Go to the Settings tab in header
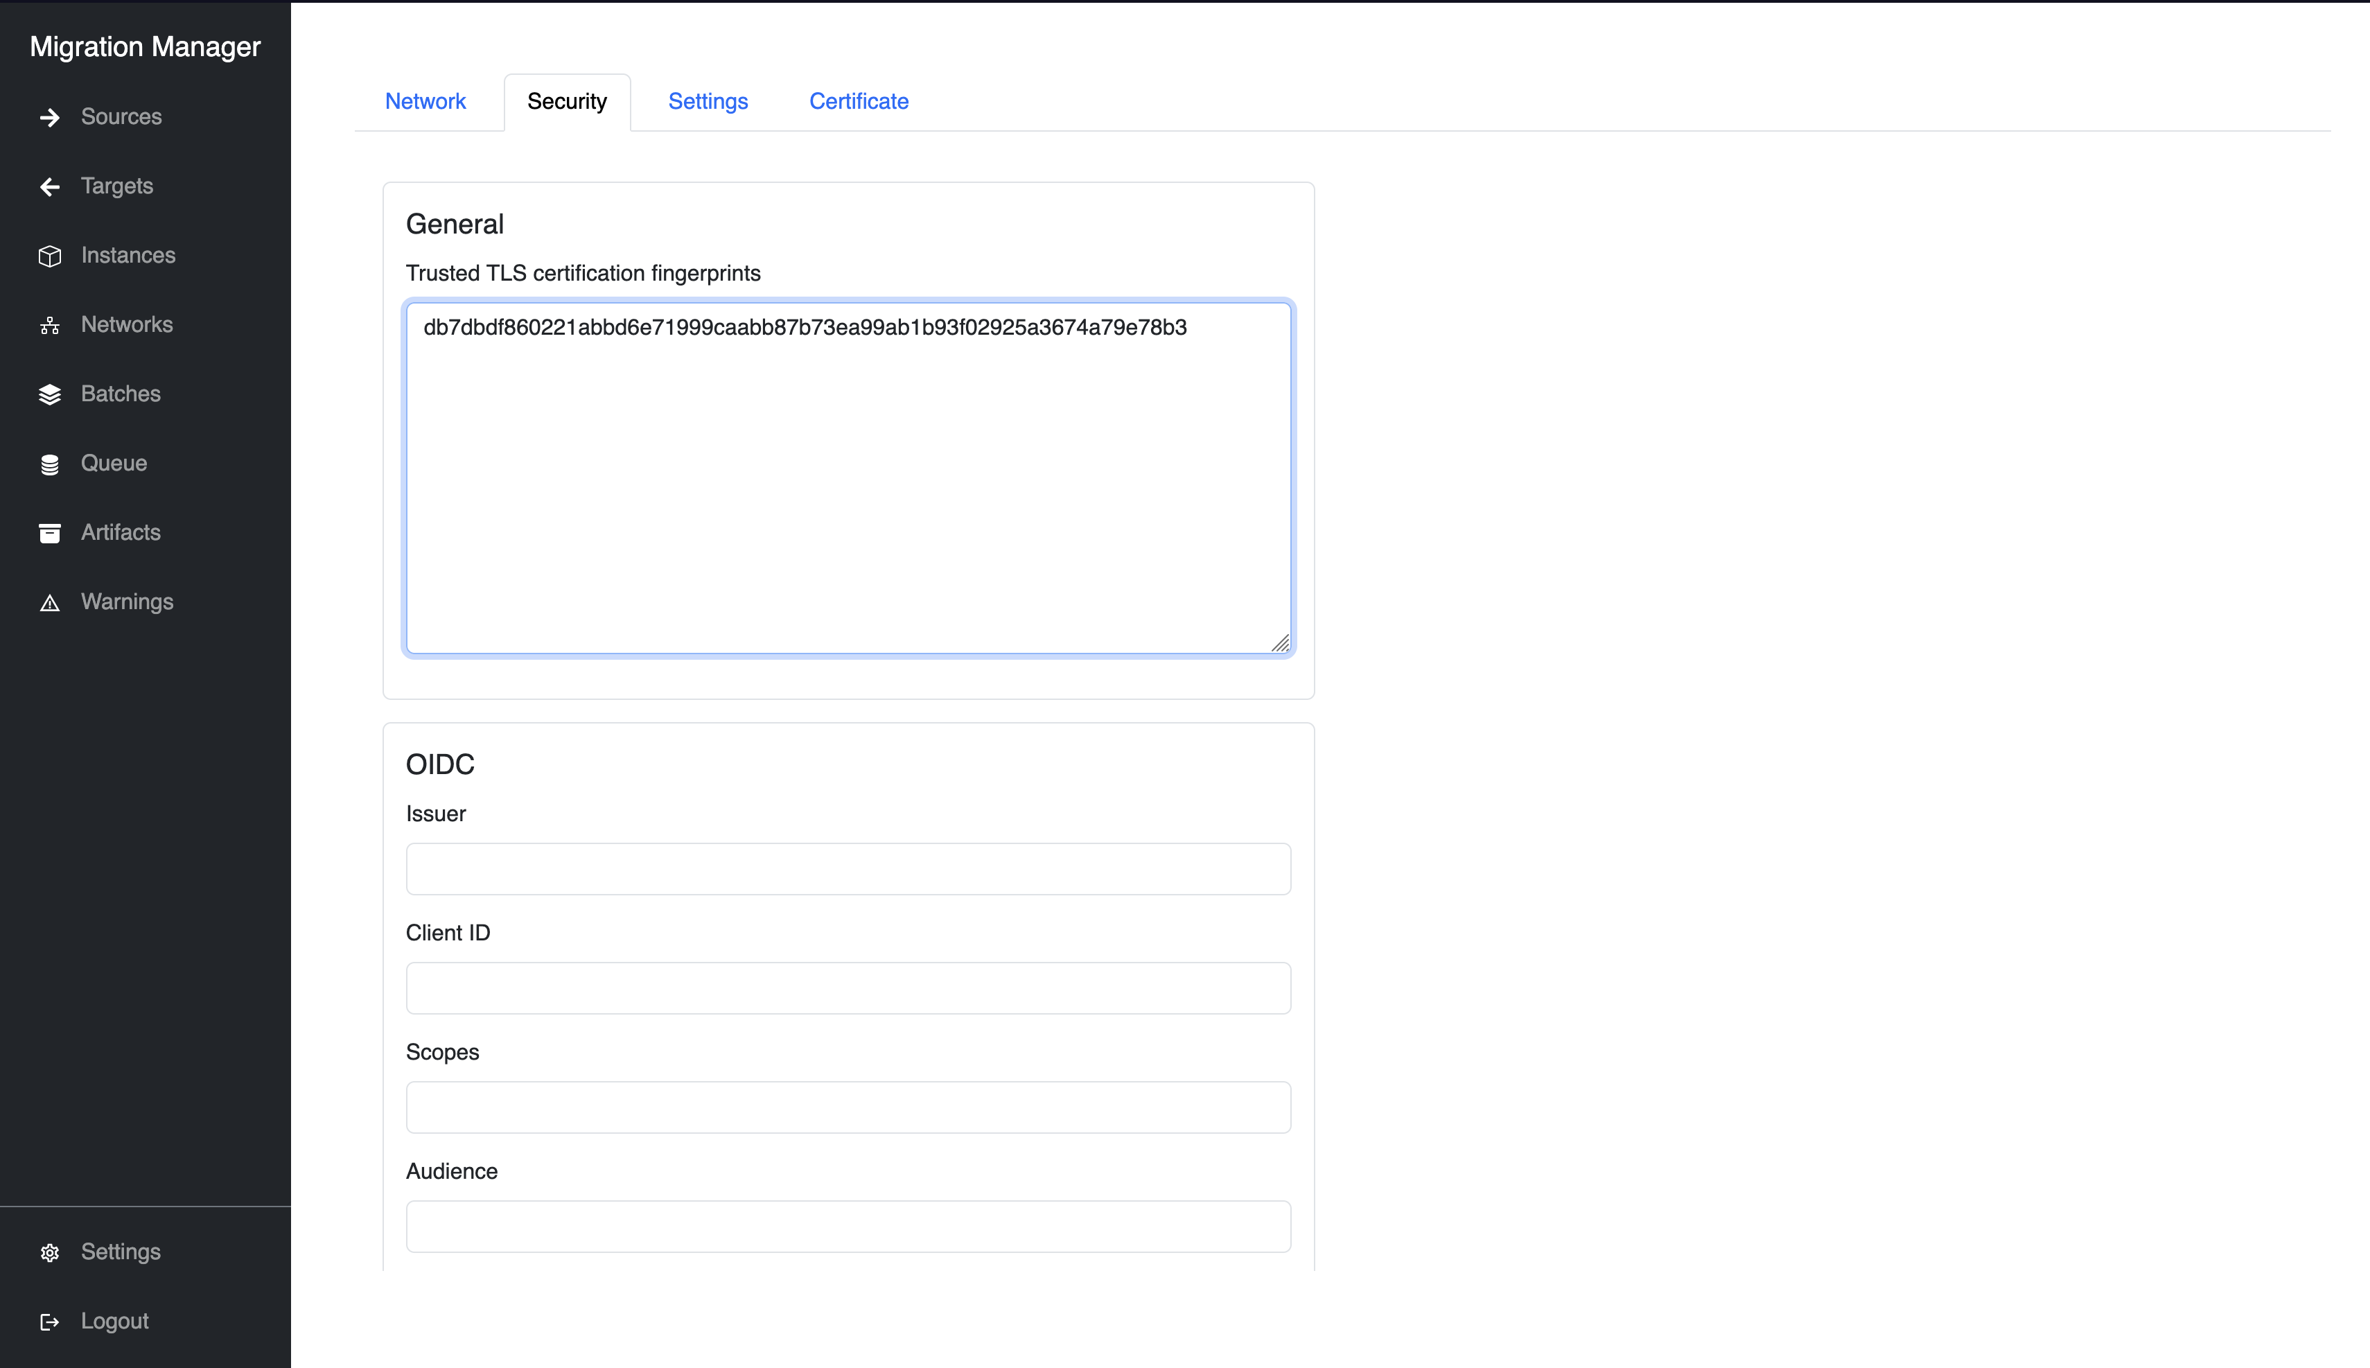 click(708, 100)
